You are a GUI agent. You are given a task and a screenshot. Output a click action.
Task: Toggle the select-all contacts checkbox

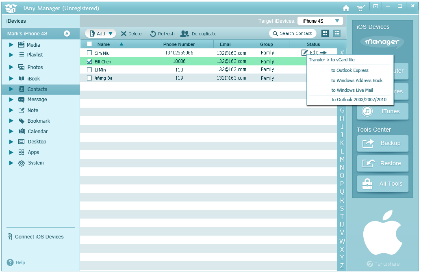pos(89,44)
